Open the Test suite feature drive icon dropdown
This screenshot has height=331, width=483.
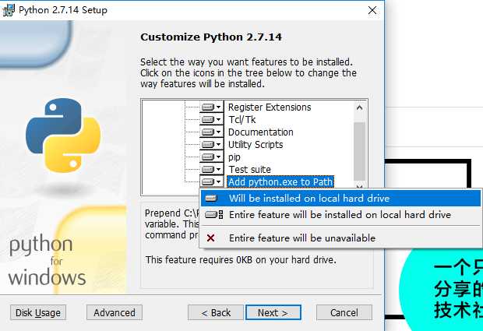click(211, 169)
